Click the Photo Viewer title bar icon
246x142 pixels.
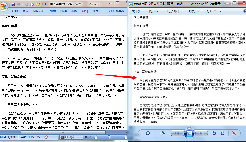coord(131,4)
